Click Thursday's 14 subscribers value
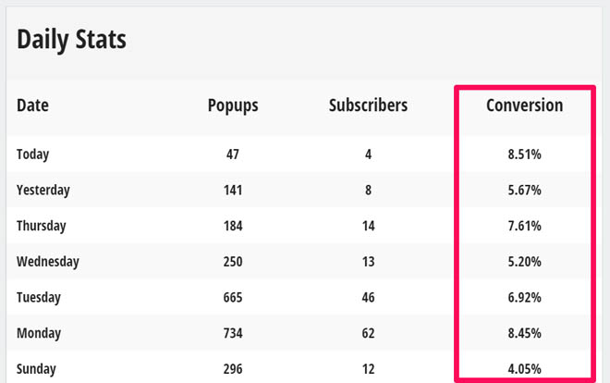The height and width of the screenshot is (383, 610). click(x=368, y=226)
